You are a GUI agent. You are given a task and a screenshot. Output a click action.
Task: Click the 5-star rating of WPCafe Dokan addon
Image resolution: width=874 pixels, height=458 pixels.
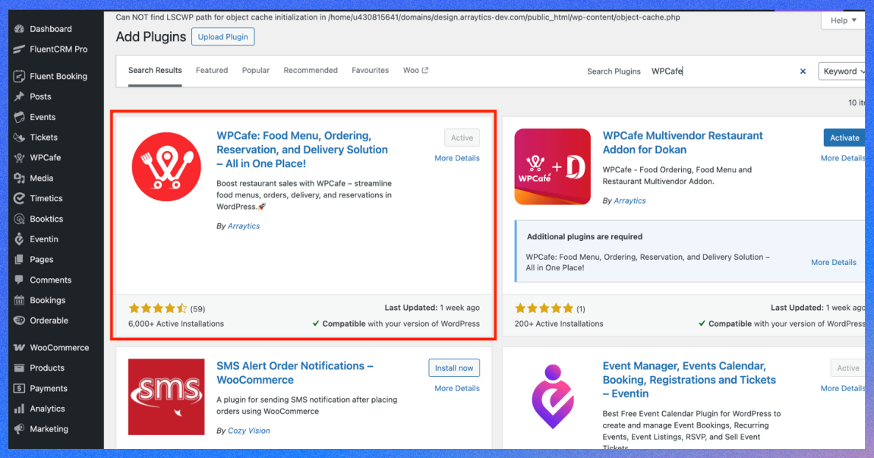[544, 308]
